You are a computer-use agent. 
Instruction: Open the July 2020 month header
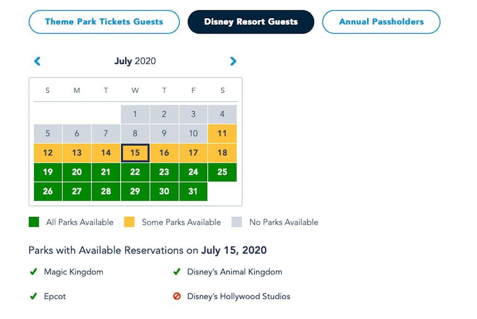pos(135,61)
